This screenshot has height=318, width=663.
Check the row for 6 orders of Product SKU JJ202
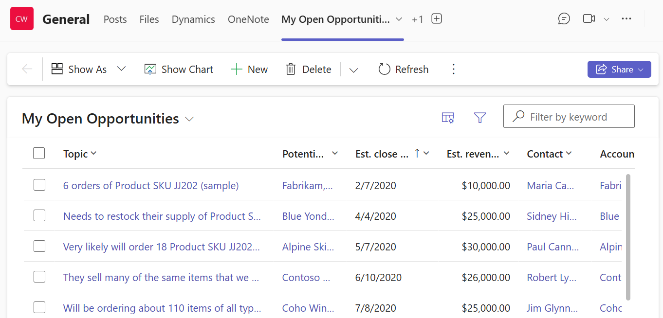(39, 185)
